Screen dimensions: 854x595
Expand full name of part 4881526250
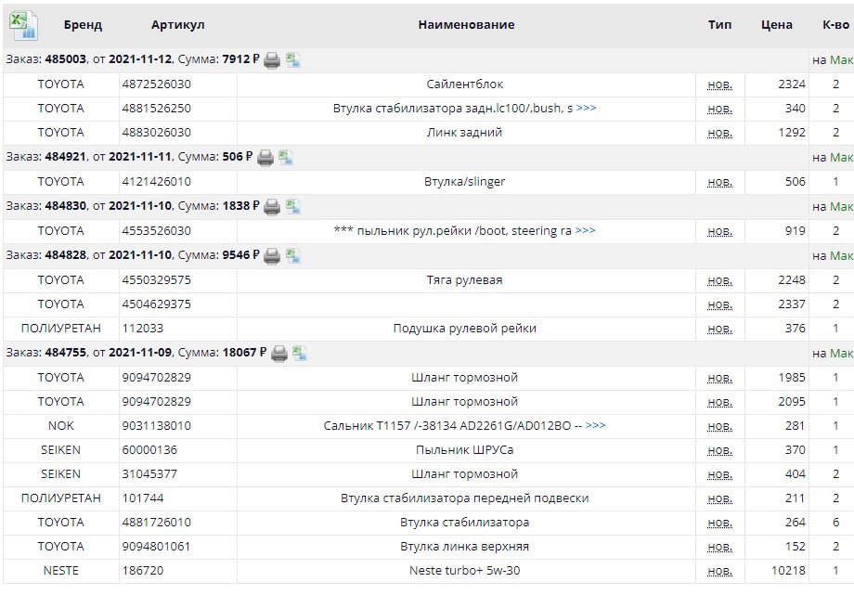(x=586, y=109)
